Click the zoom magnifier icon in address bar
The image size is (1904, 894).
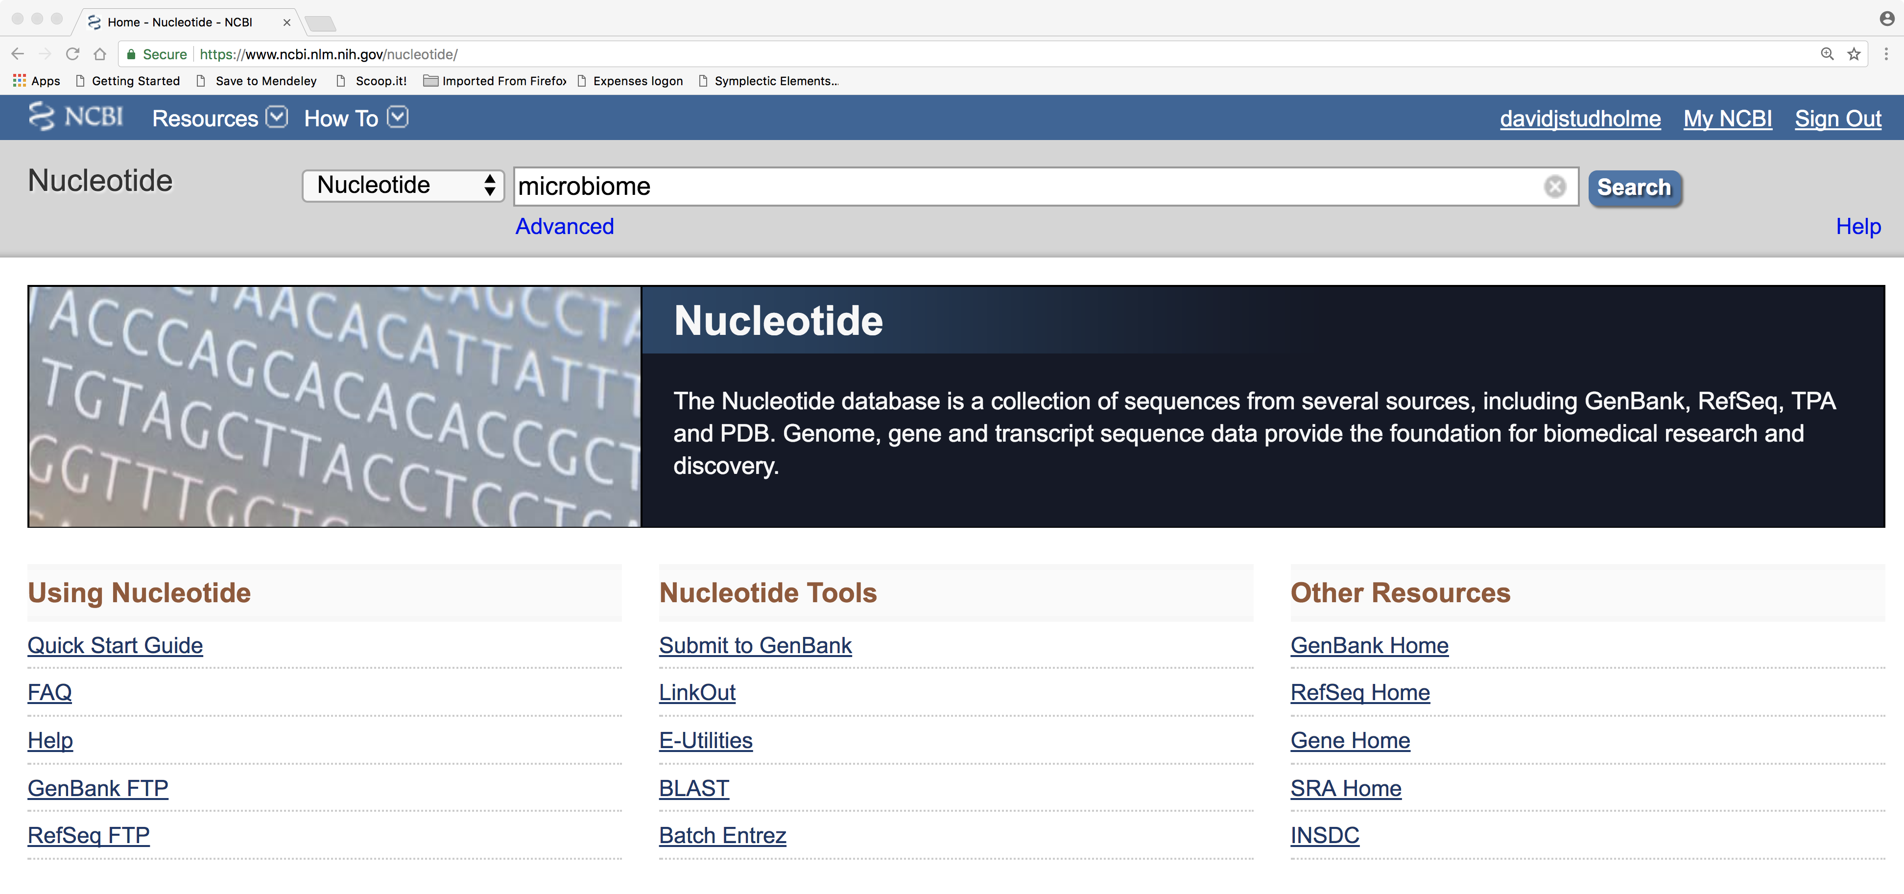click(x=1827, y=54)
